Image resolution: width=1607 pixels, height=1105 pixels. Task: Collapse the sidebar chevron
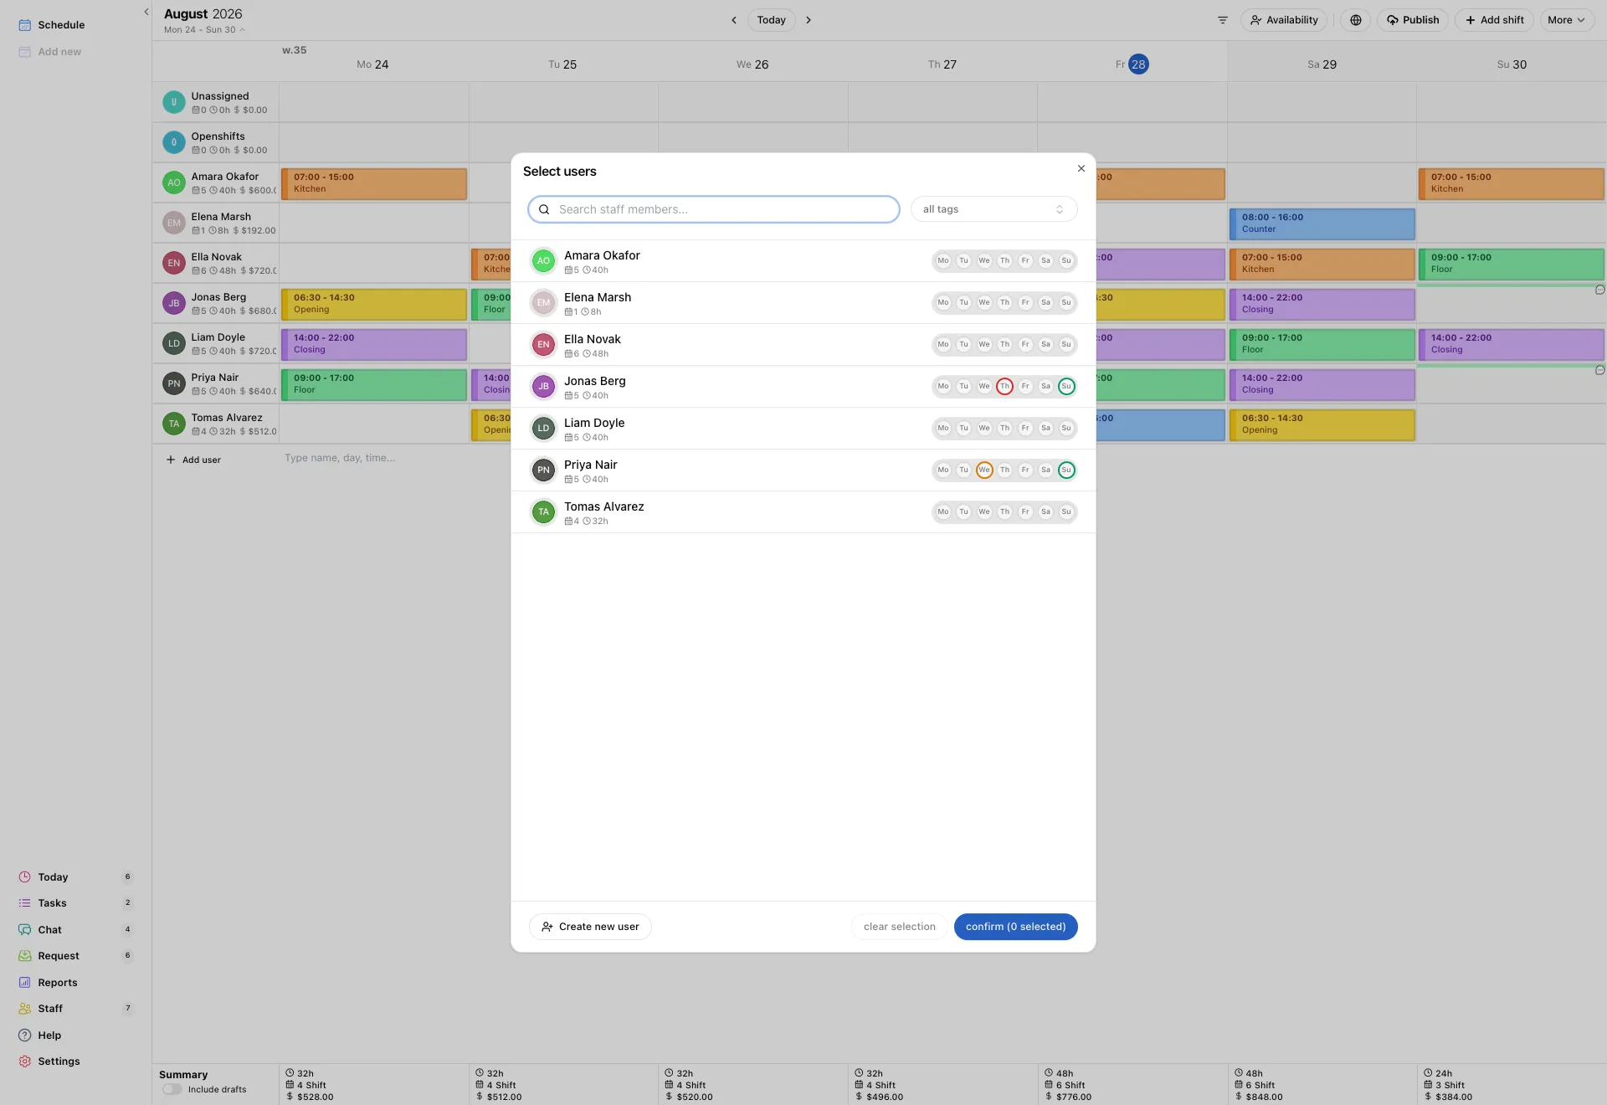pos(146,12)
